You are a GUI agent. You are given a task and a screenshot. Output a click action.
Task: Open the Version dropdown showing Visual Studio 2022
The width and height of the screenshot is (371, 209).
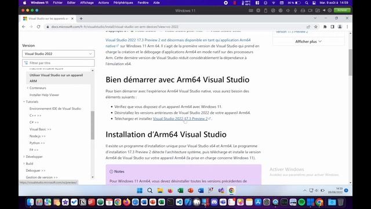point(59,54)
